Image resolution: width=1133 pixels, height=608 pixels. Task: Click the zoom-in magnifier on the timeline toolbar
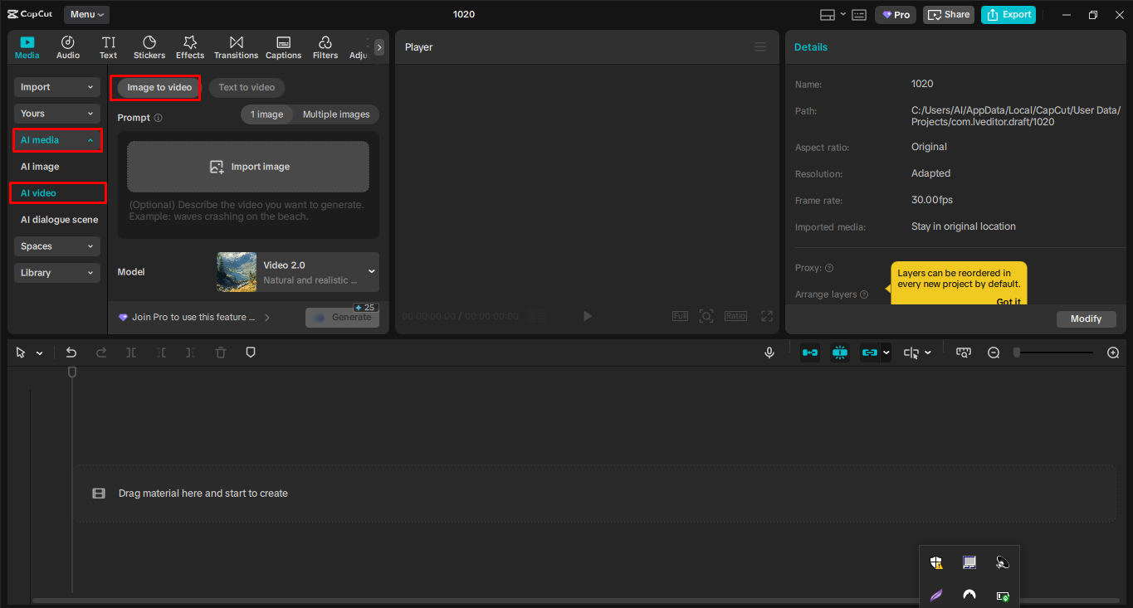(1113, 352)
